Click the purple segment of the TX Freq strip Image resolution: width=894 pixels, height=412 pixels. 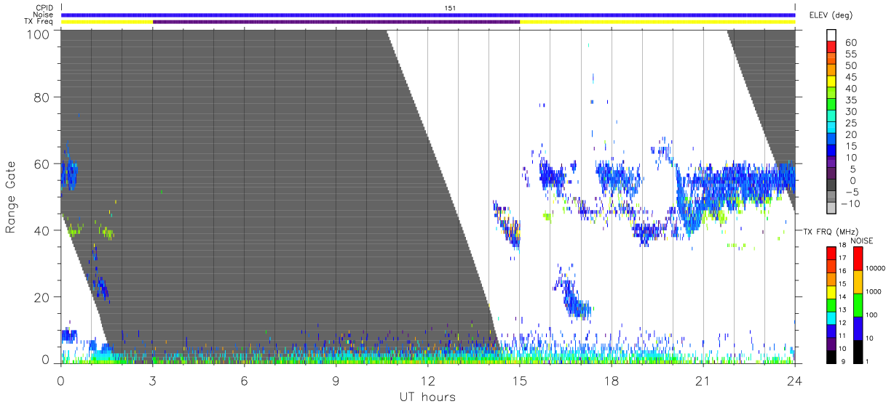click(x=336, y=22)
